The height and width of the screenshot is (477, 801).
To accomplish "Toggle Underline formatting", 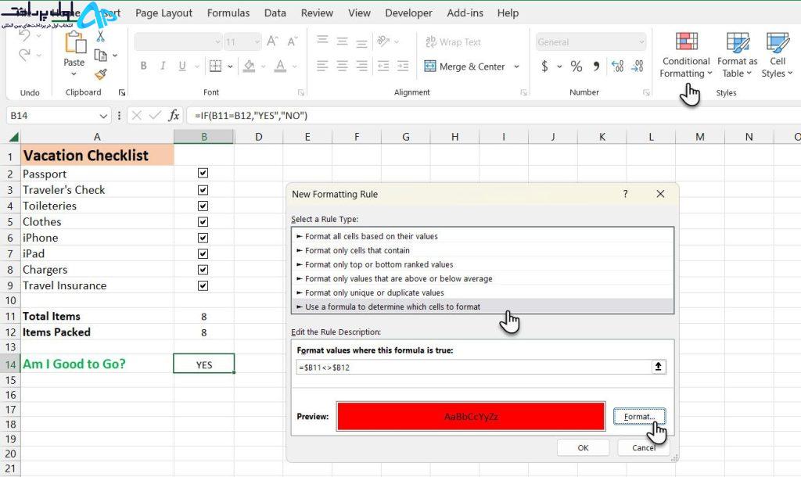I will 181,66.
